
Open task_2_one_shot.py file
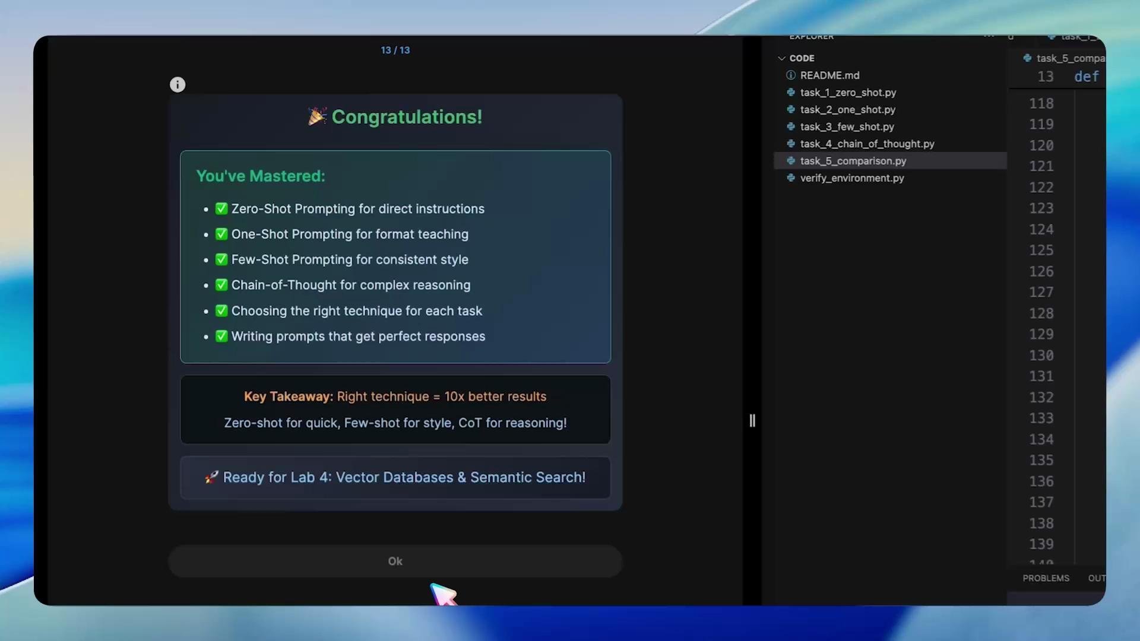(x=847, y=110)
